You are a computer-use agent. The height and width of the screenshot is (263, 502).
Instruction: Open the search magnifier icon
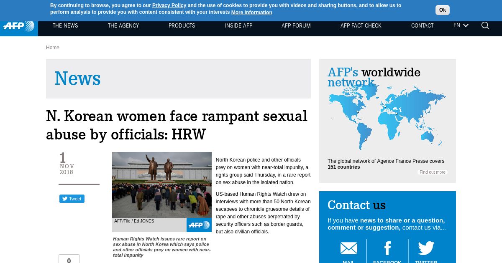coord(485,25)
